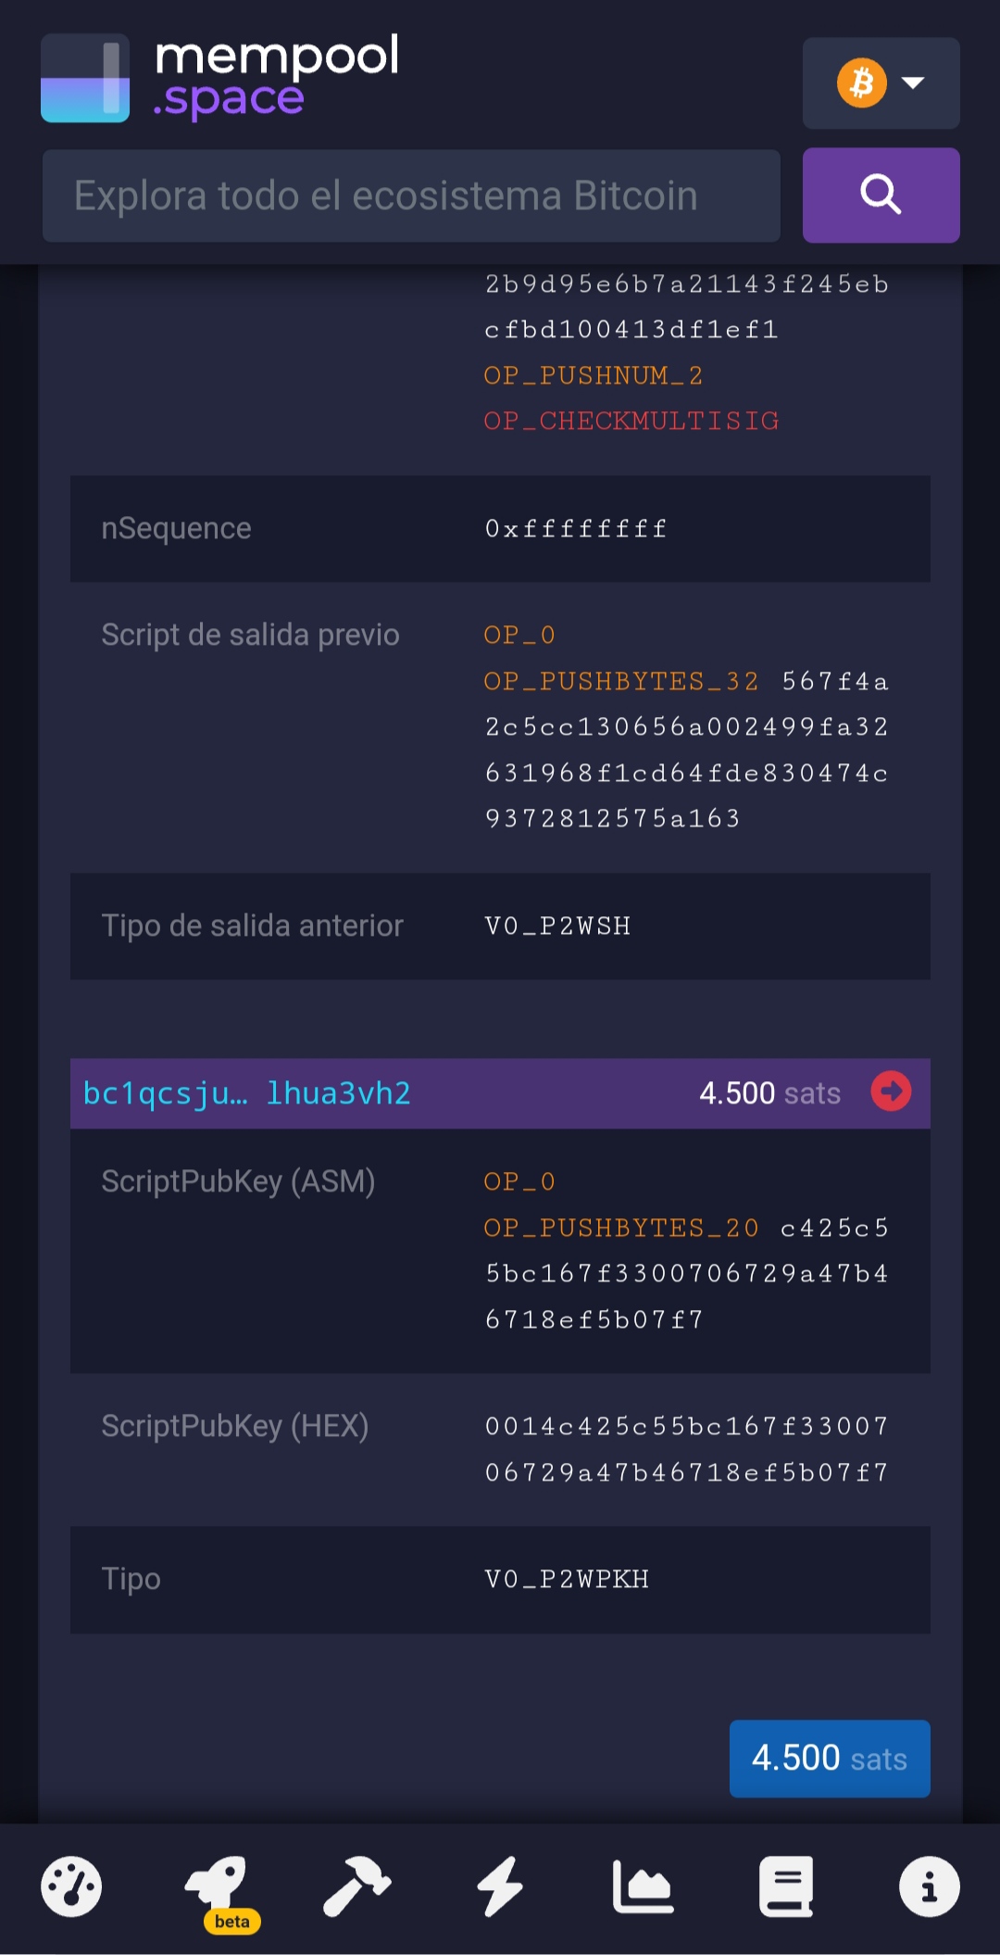Open the Lightning bolt network icon
This screenshot has height=1955, width=1000.
[500, 1886]
